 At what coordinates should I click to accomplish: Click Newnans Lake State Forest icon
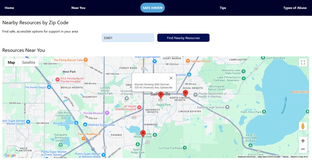coord(243,71)
